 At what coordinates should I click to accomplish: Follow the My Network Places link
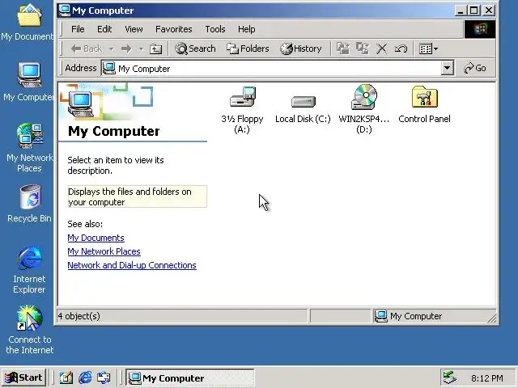pos(104,251)
